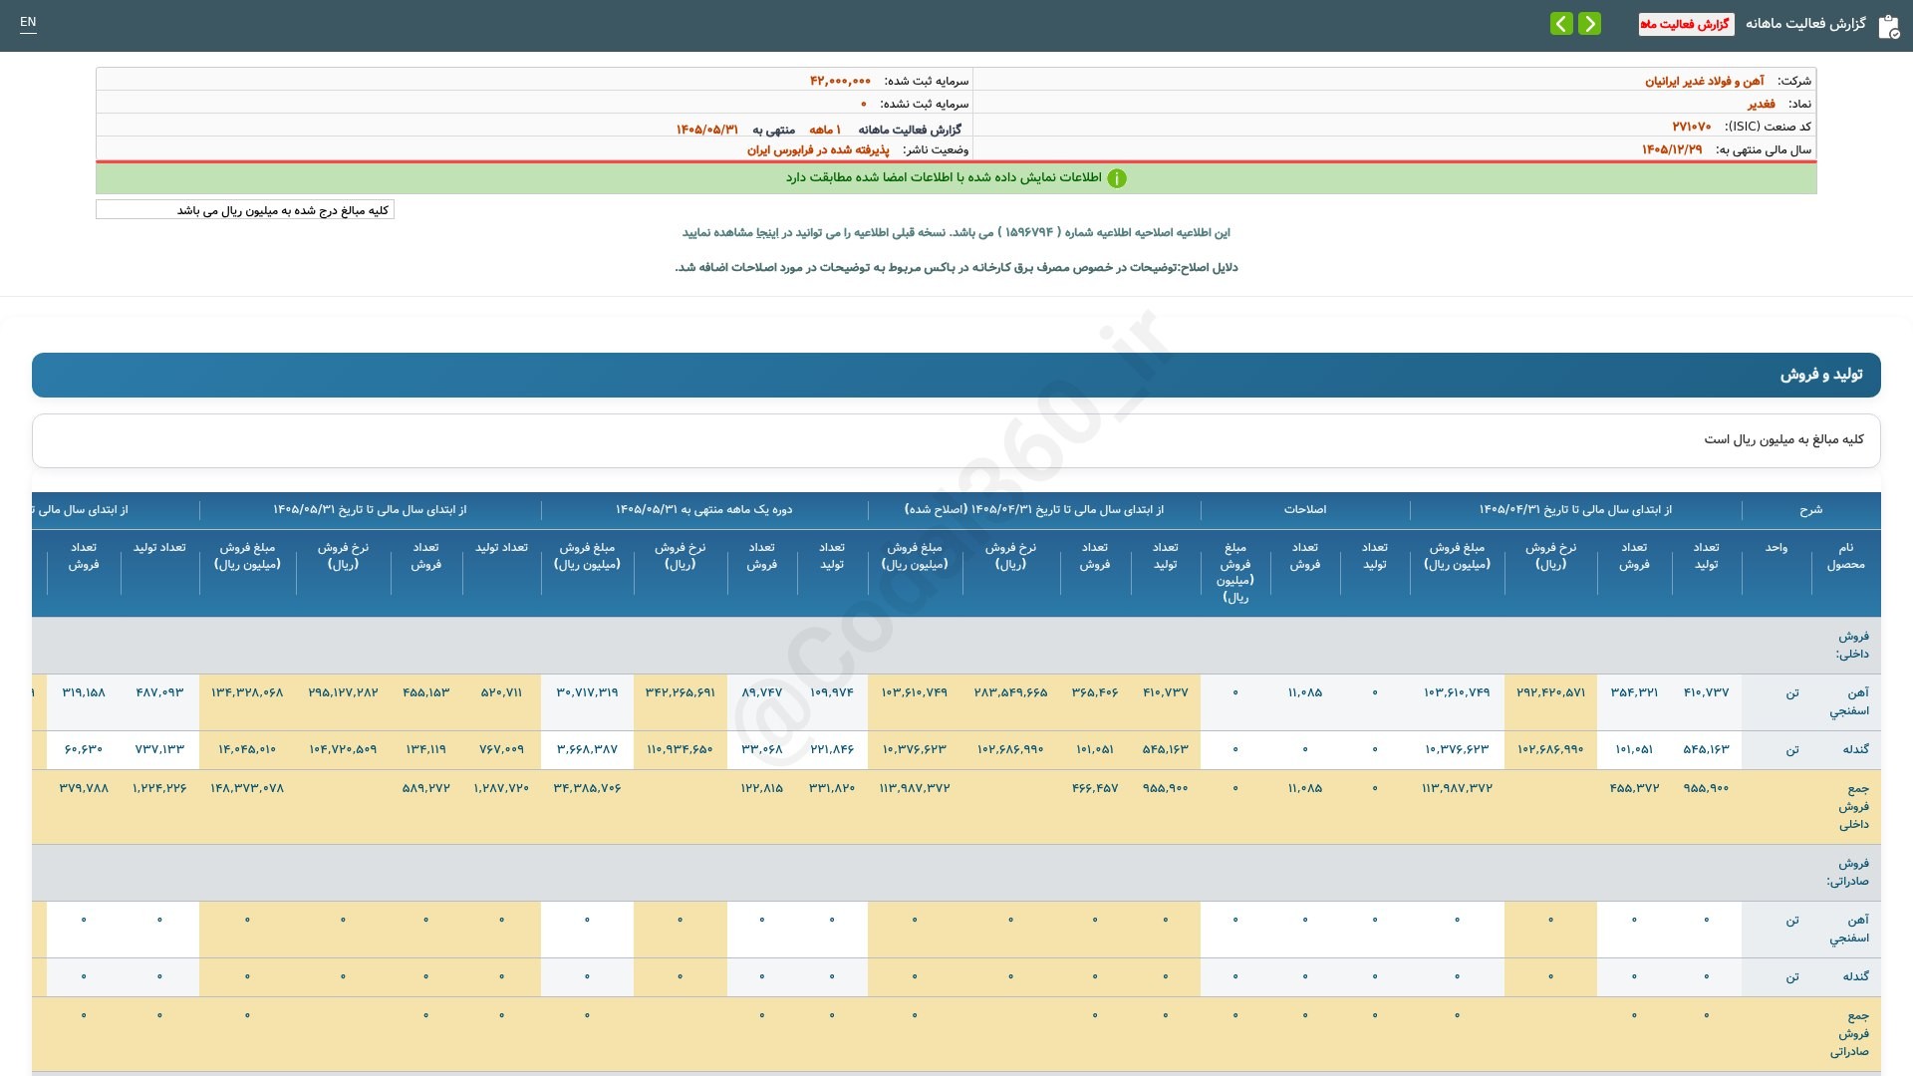The image size is (1913, 1076).
Task: Select rate cell ۲۹۲,۴۲۰,۵۷۱
Action: tap(1550, 692)
